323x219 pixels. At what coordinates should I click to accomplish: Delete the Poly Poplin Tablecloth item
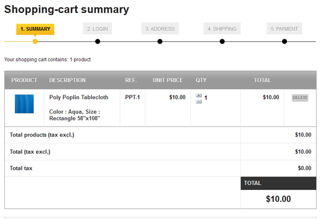click(300, 98)
